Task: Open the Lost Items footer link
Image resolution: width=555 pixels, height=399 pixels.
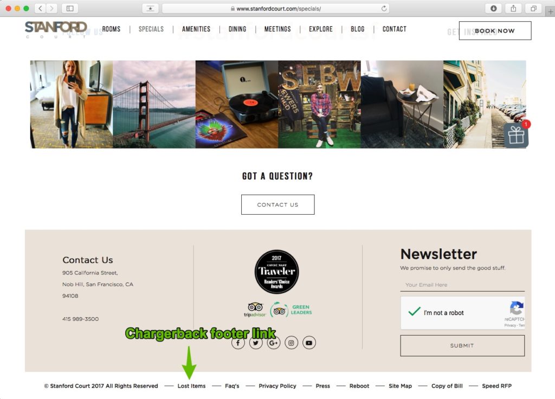Action: [191, 386]
